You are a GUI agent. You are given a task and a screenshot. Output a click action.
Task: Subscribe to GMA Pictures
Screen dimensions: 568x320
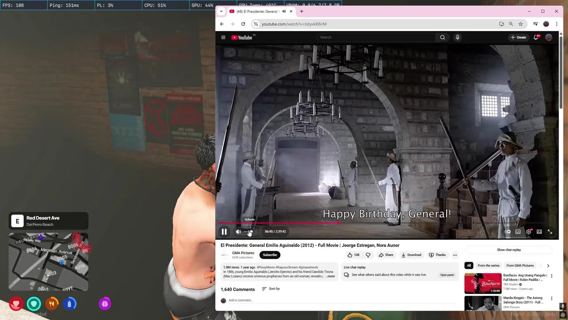(270, 255)
